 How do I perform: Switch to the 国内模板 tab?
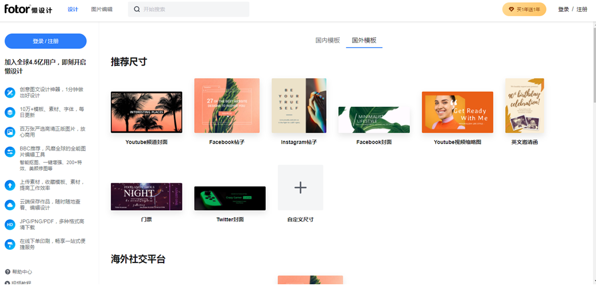point(328,40)
